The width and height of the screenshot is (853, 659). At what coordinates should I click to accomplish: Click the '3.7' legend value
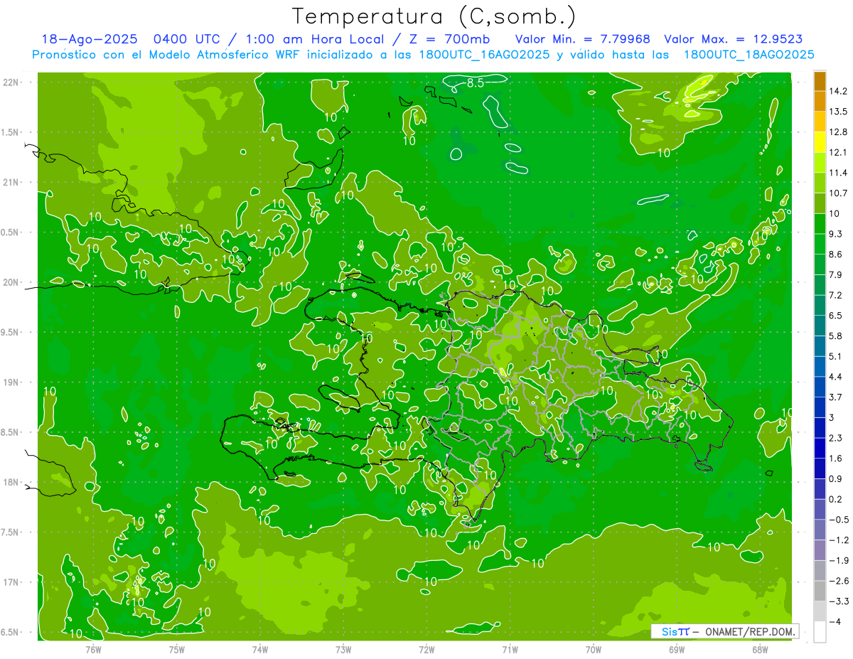pos(836,397)
